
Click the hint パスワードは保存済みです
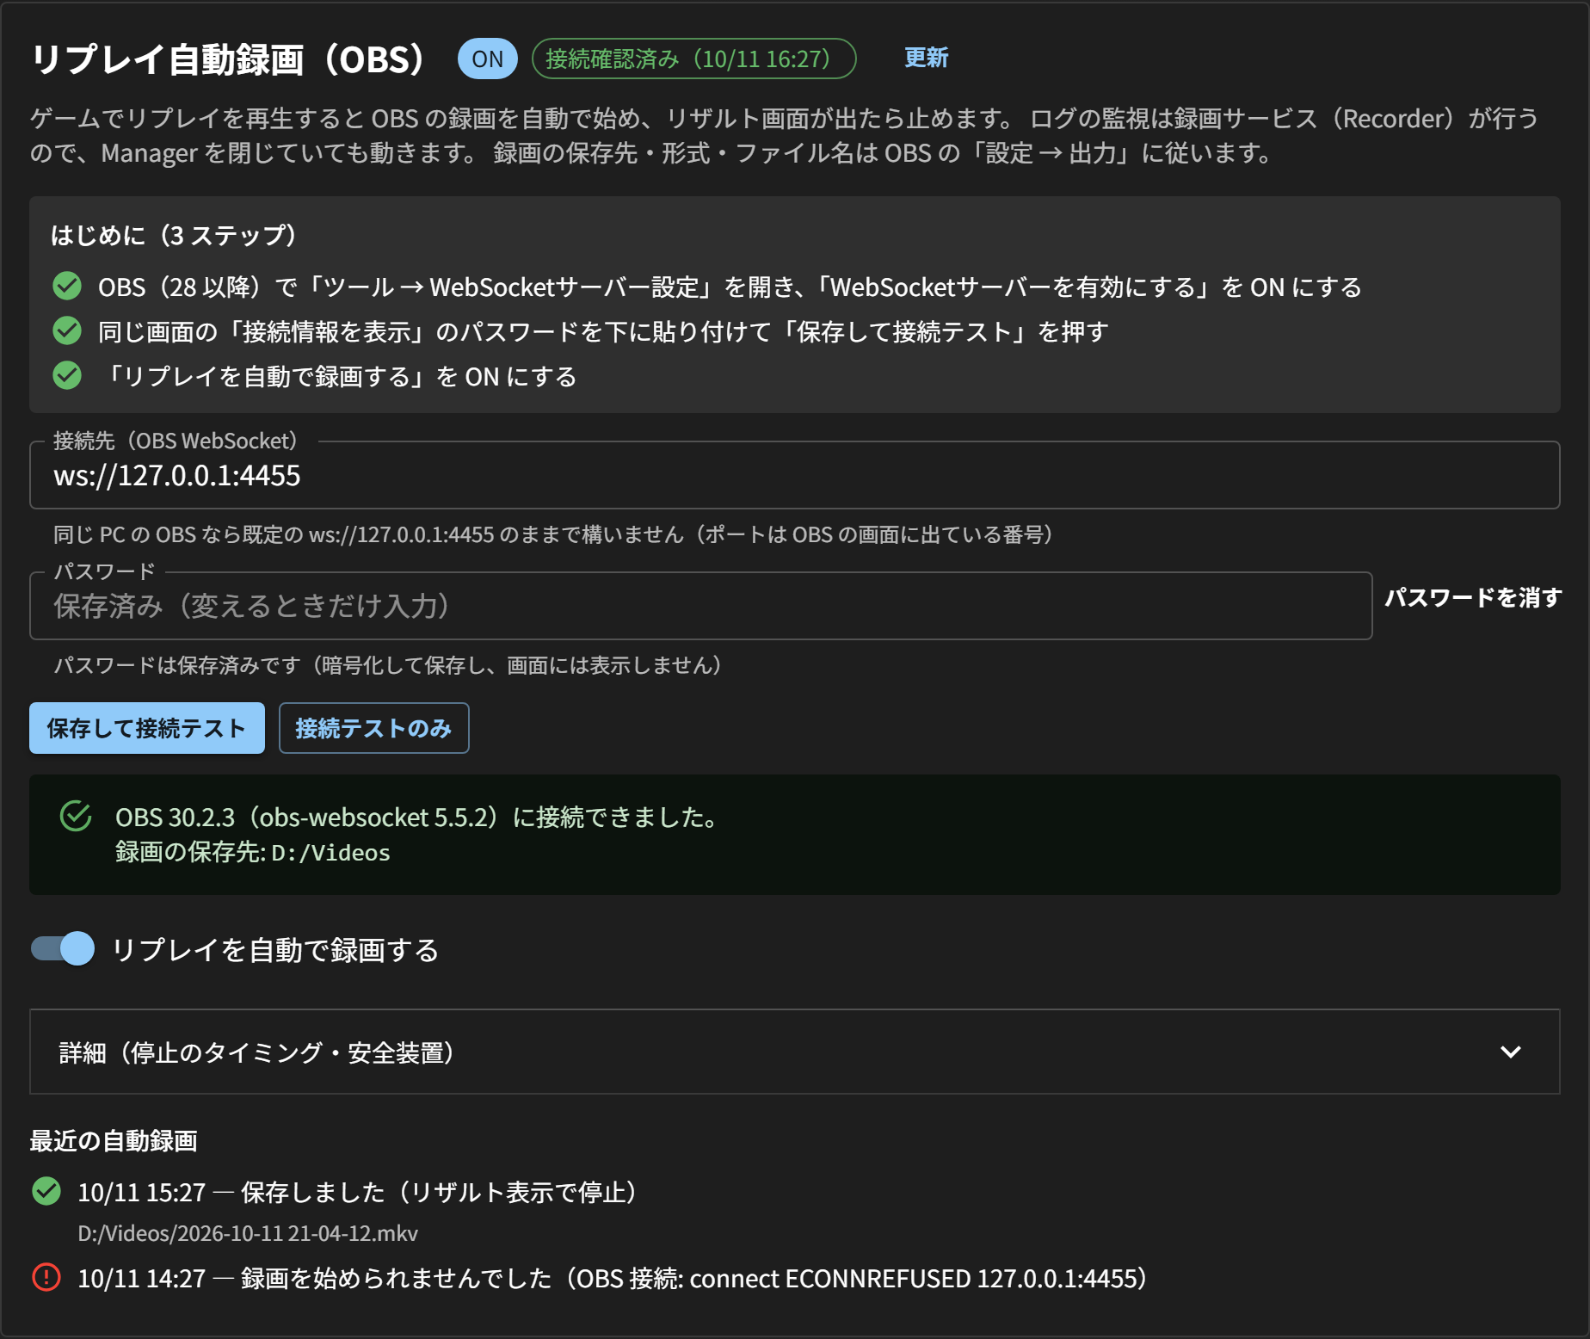[387, 665]
